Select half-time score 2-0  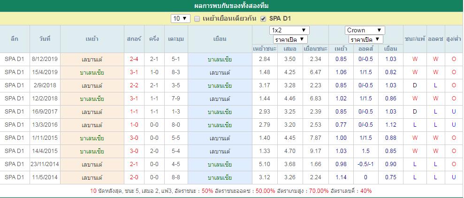[154, 151]
